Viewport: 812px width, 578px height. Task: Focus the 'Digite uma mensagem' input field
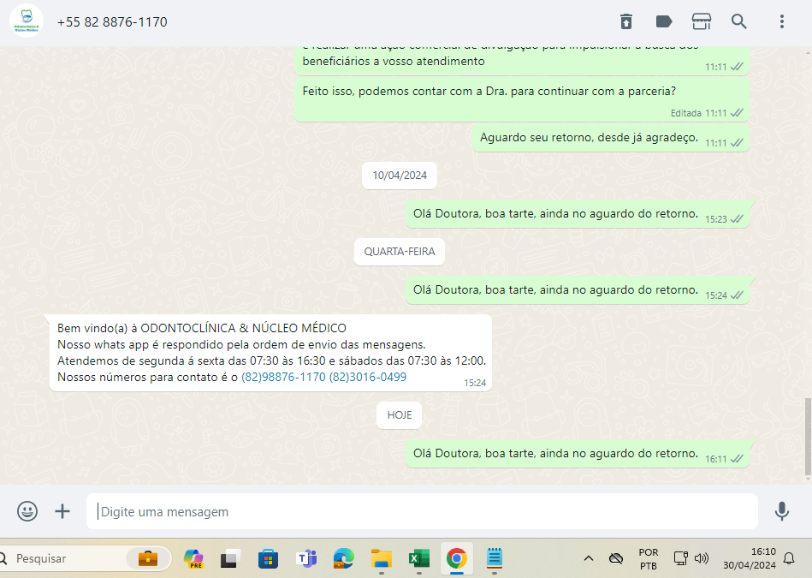[422, 512]
